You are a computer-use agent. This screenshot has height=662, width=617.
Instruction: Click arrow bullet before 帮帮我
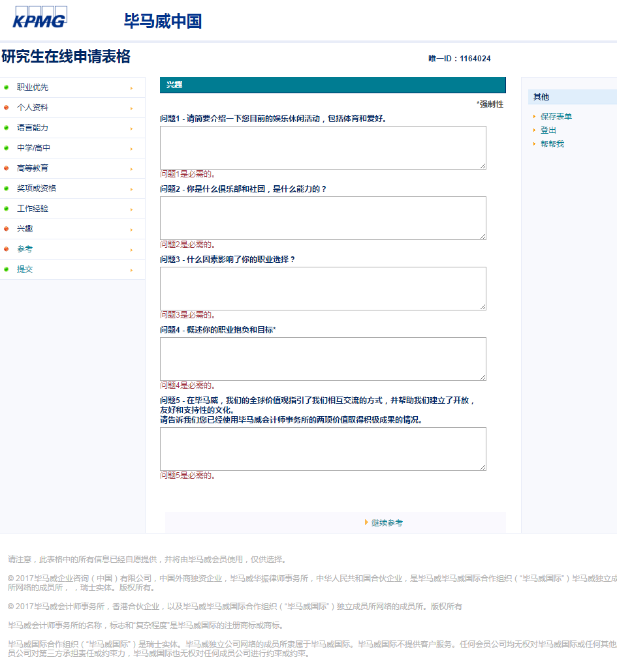coord(534,144)
